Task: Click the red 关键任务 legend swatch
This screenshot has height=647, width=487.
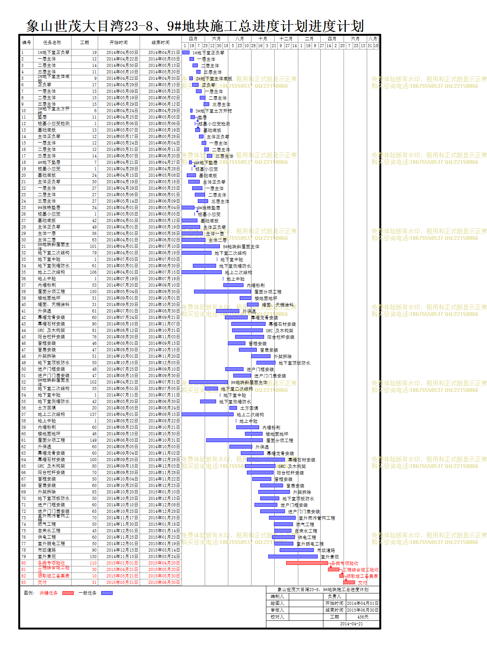Action: 68,593
